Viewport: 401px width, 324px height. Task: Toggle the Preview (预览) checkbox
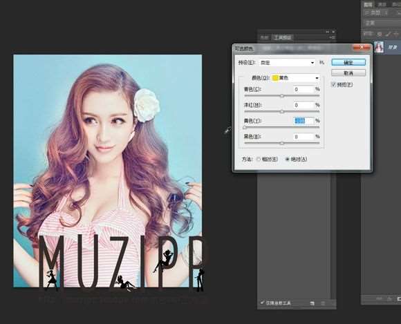click(333, 84)
